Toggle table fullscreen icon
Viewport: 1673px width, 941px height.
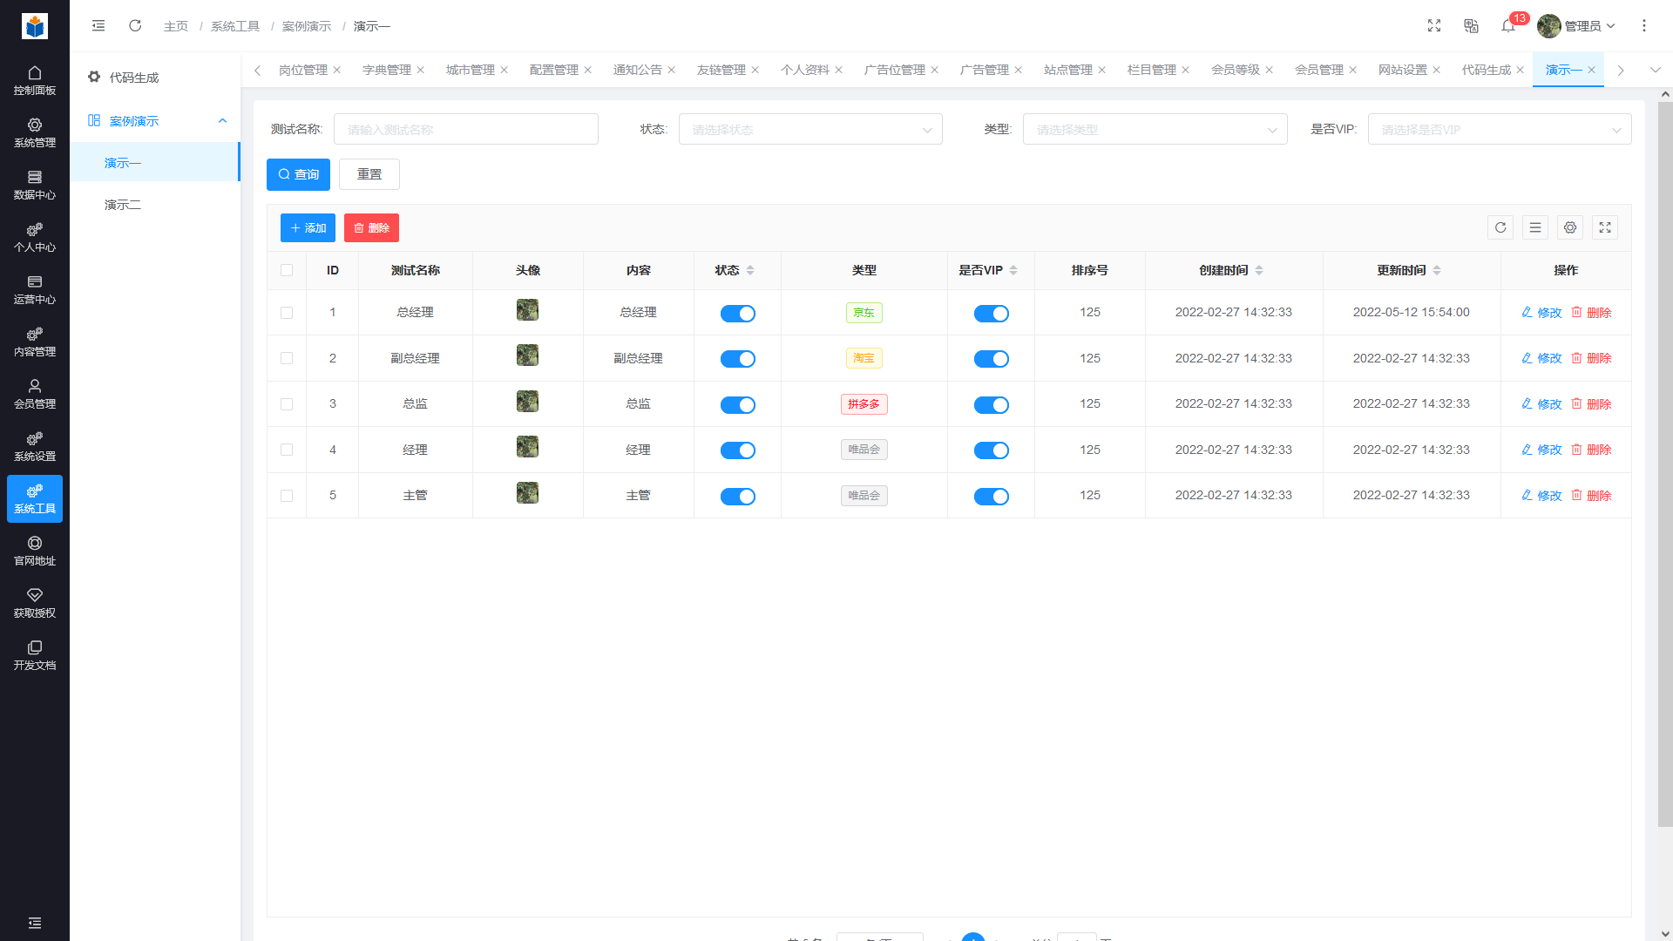(x=1605, y=227)
